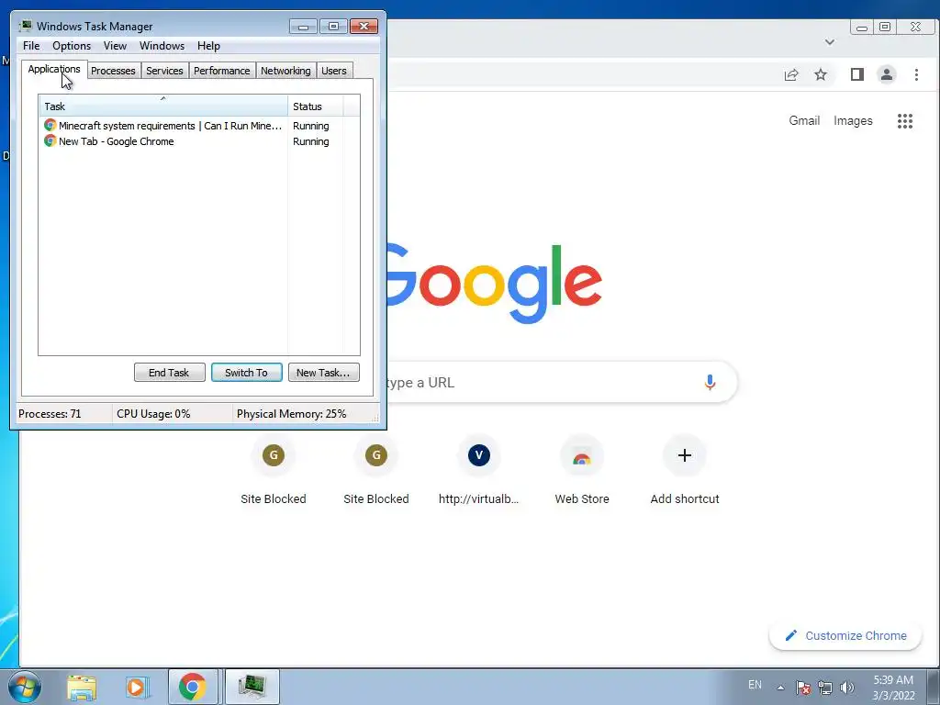Viewport: 940px width, 705px height.
Task: Sort by the Task column header
Action: (x=163, y=106)
